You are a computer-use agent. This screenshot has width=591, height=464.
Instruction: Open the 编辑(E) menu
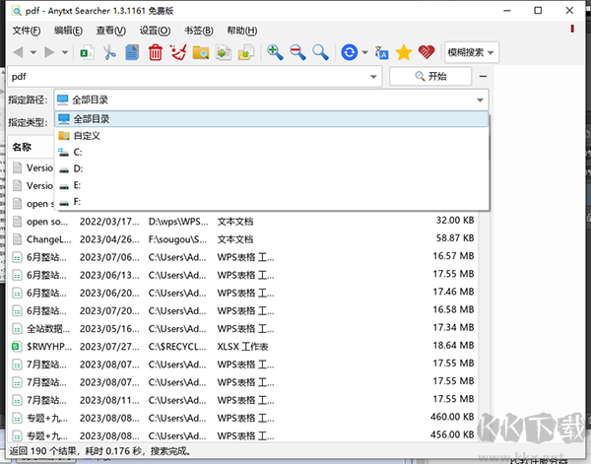(x=68, y=31)
